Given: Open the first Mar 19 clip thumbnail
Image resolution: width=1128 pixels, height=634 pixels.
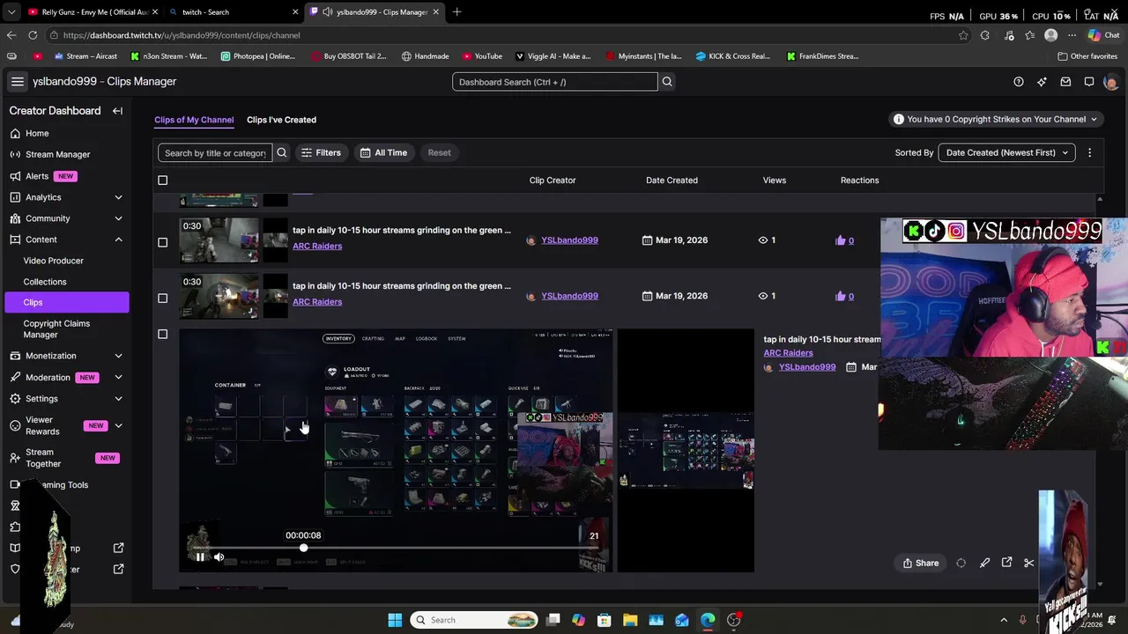Looking at the screenshot, I should (x=219, y=240).
